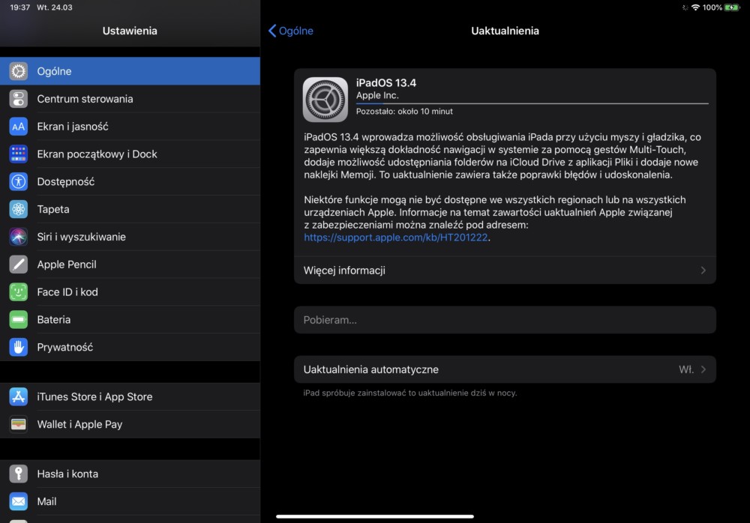This screenshot has width=750, height=523.
Task: Open the support.apple.com HT201222 link
Action: 395,237
